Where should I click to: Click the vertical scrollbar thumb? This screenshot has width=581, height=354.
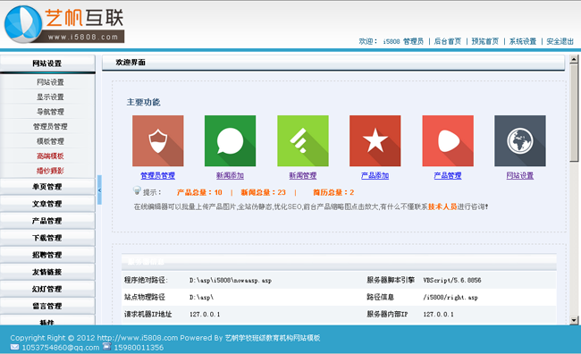pyautogui.click(x=574, y=113)
